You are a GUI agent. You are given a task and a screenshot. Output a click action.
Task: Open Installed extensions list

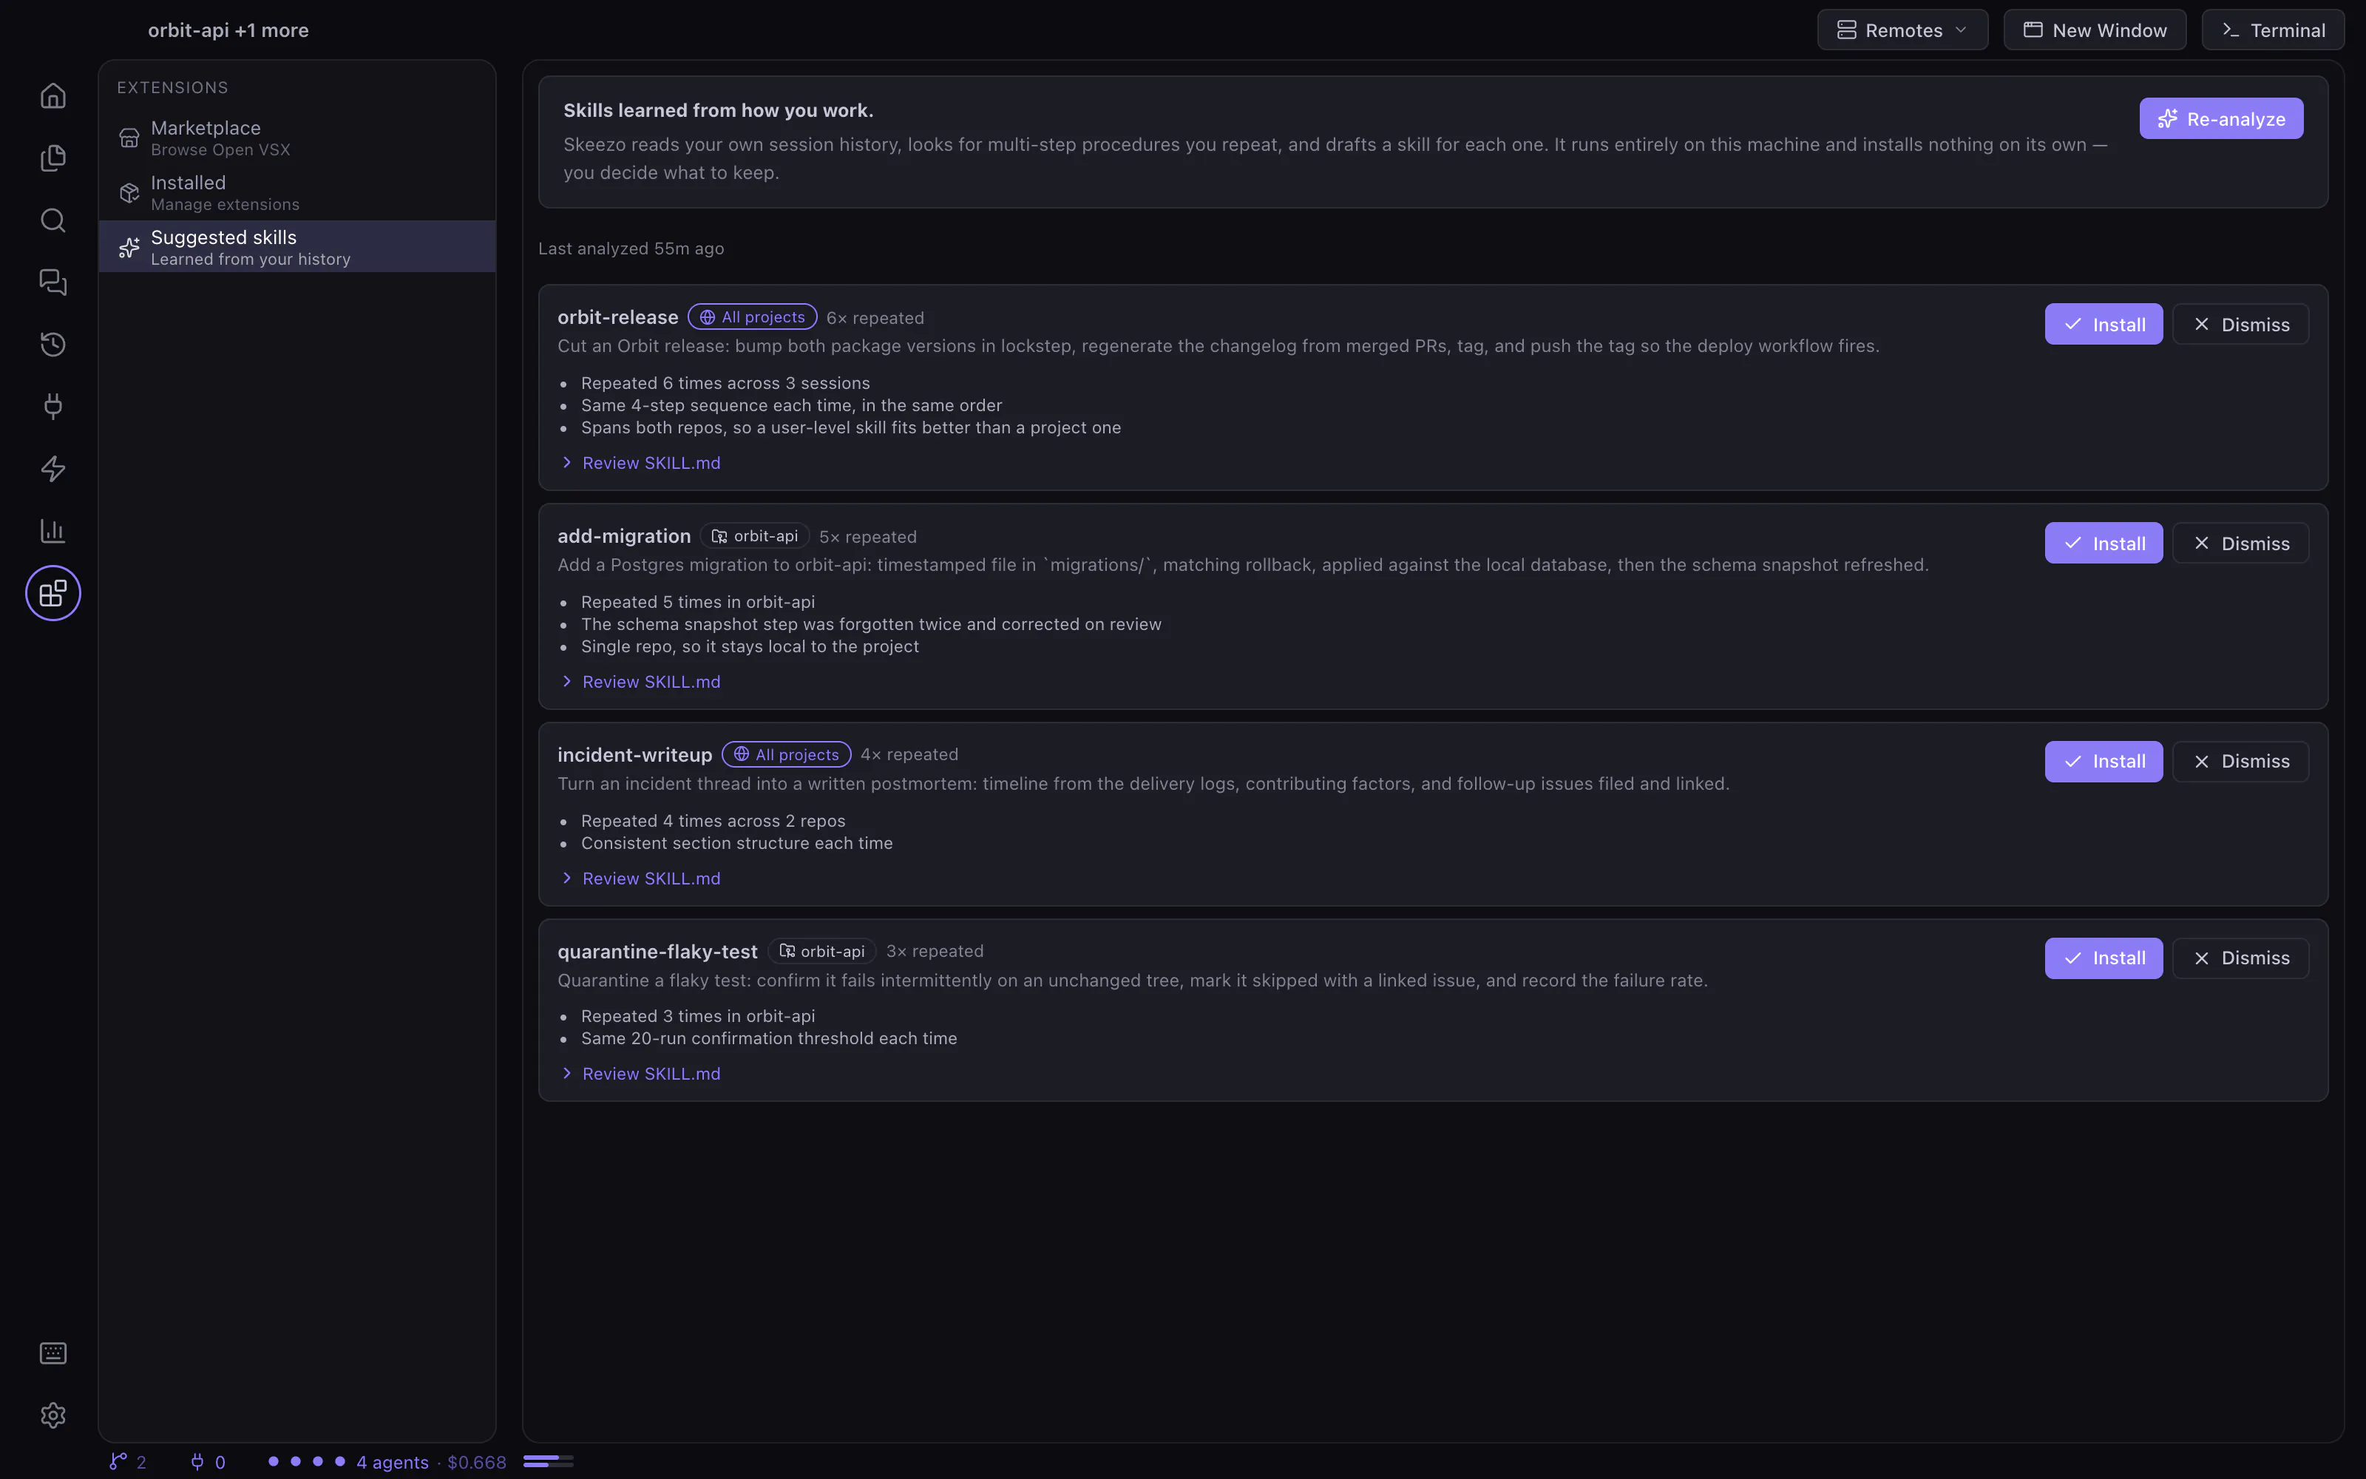point(297,193)
